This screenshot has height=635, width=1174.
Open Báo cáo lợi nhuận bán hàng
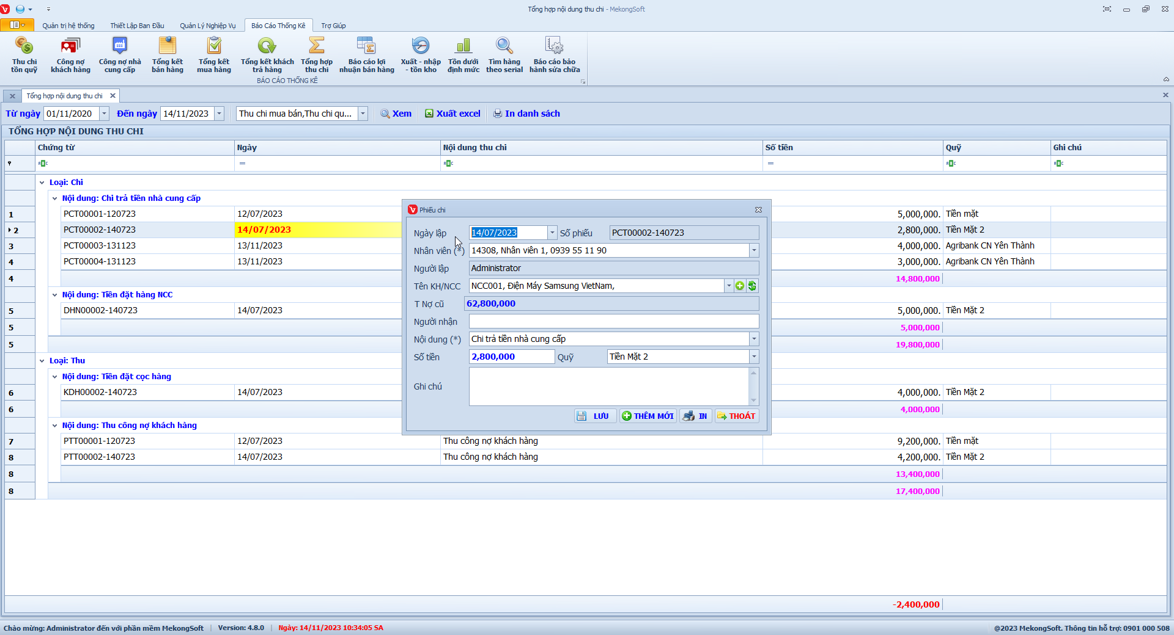366,54
